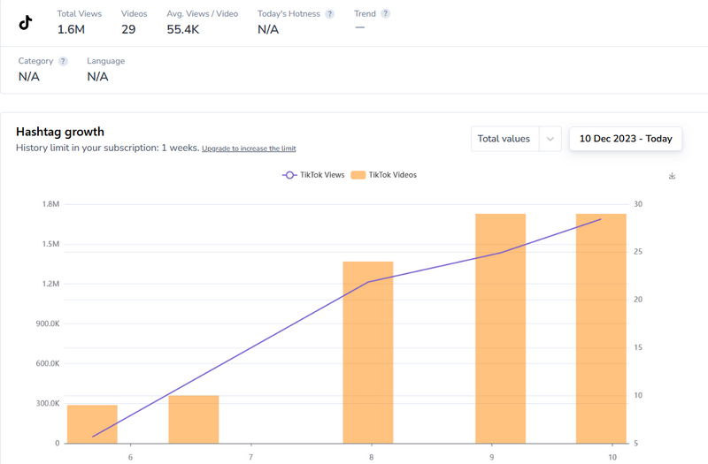Click the views line point at day 9
Screen dimensions: 708x464
coord(501,253)
